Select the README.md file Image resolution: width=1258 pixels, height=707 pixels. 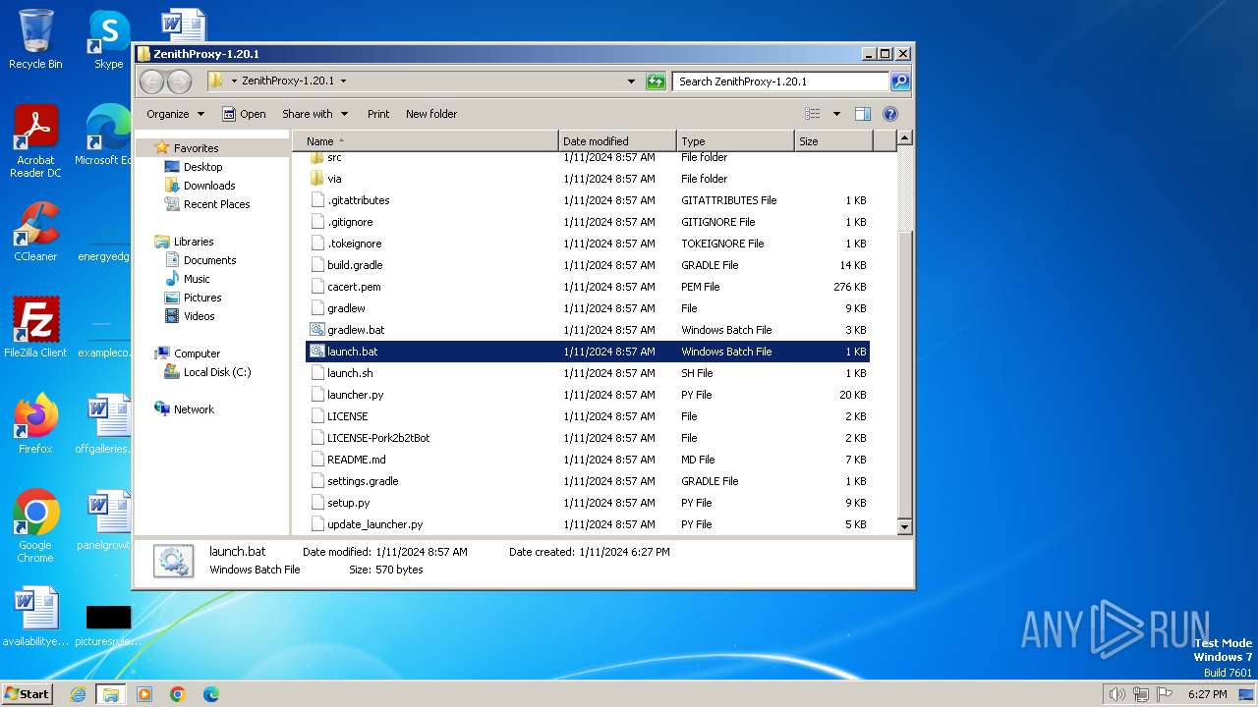click(x=587, y=460)
